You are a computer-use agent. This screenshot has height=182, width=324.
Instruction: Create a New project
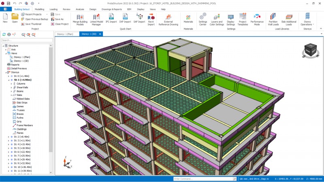click(x=5, y=18)
